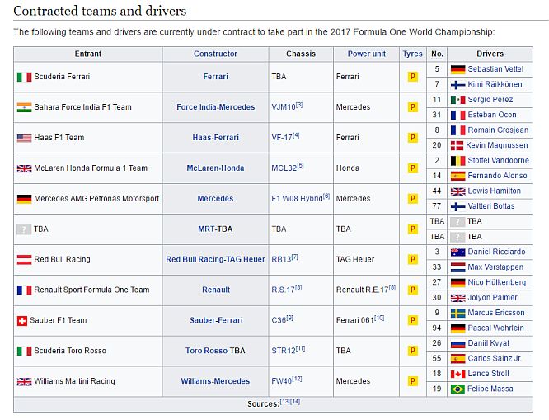Click the Pirelli tyre icon in Williams row
The height and width of the screenshot is (420, 549).
pyautogui.click(x=412, y=381)
